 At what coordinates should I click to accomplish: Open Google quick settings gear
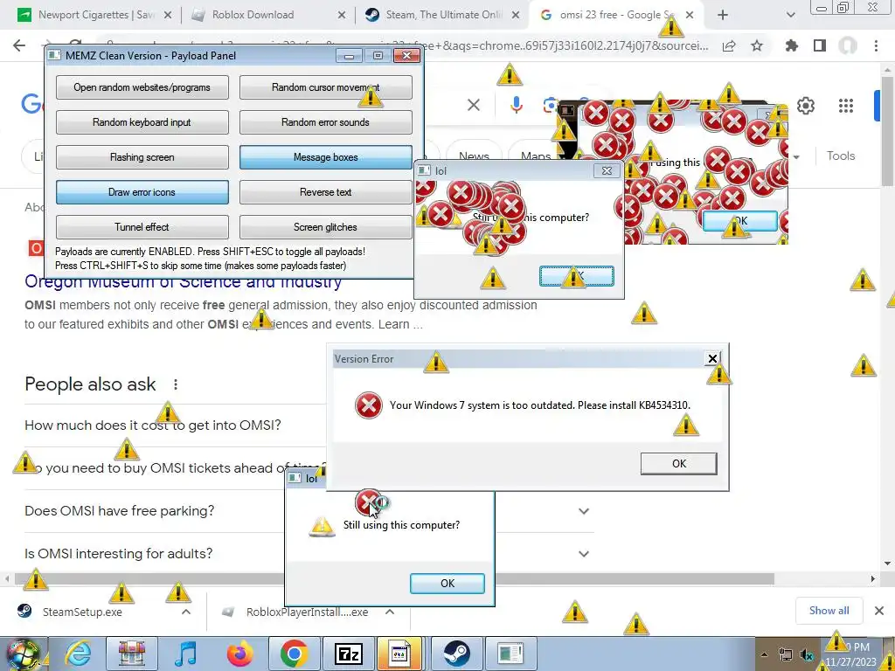[x=805, y=106]
